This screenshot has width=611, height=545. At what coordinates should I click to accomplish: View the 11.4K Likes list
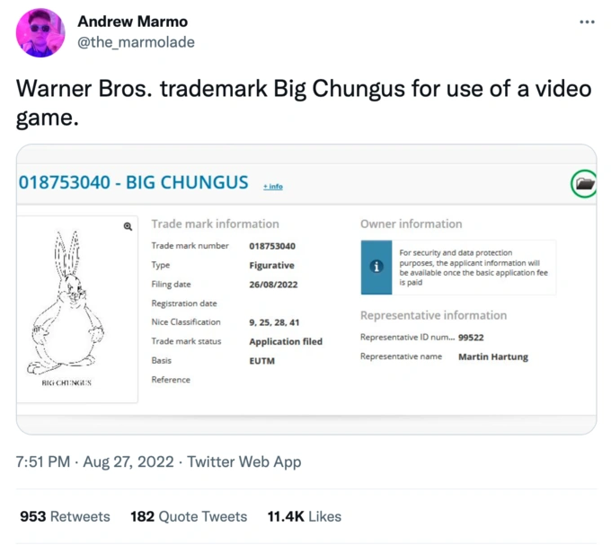305,516
